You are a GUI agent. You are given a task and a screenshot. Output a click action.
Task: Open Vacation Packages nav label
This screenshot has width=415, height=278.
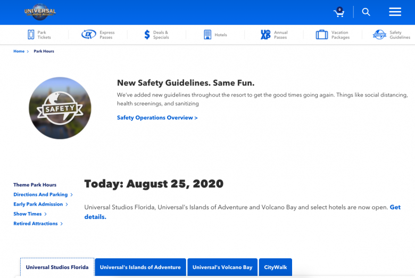(x=341, y=35)
